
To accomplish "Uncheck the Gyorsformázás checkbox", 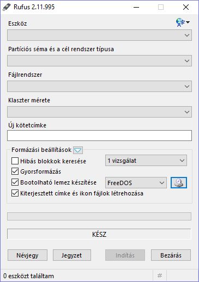I will click(x=15, y=171).
